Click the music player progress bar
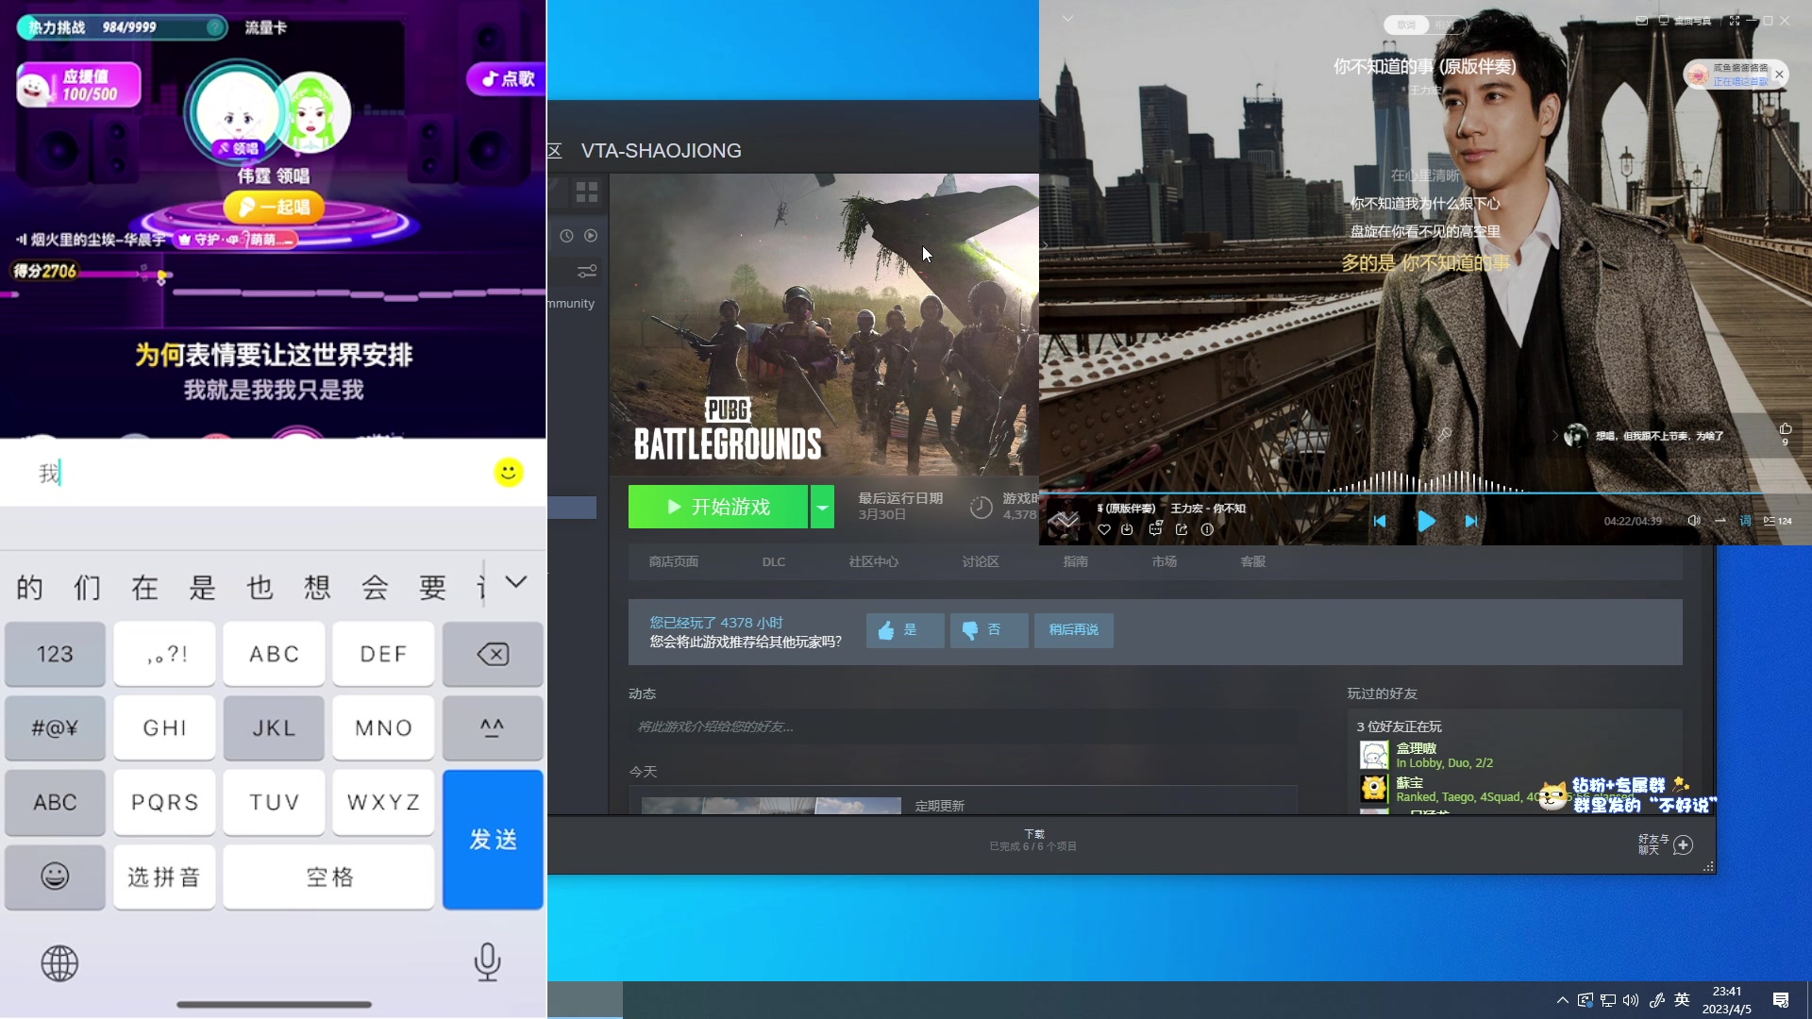This screenshot has height=1019, width=1812. coord(1416,493)
